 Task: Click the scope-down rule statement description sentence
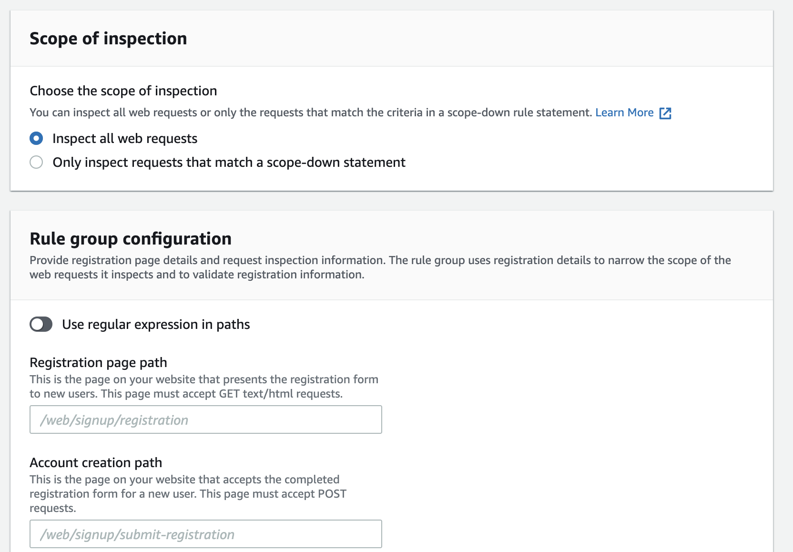click(312, 112)
